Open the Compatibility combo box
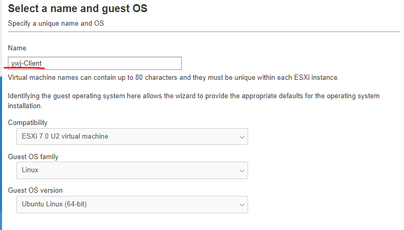The height and width of the screenshot is (230, 404). click(132, 137)
